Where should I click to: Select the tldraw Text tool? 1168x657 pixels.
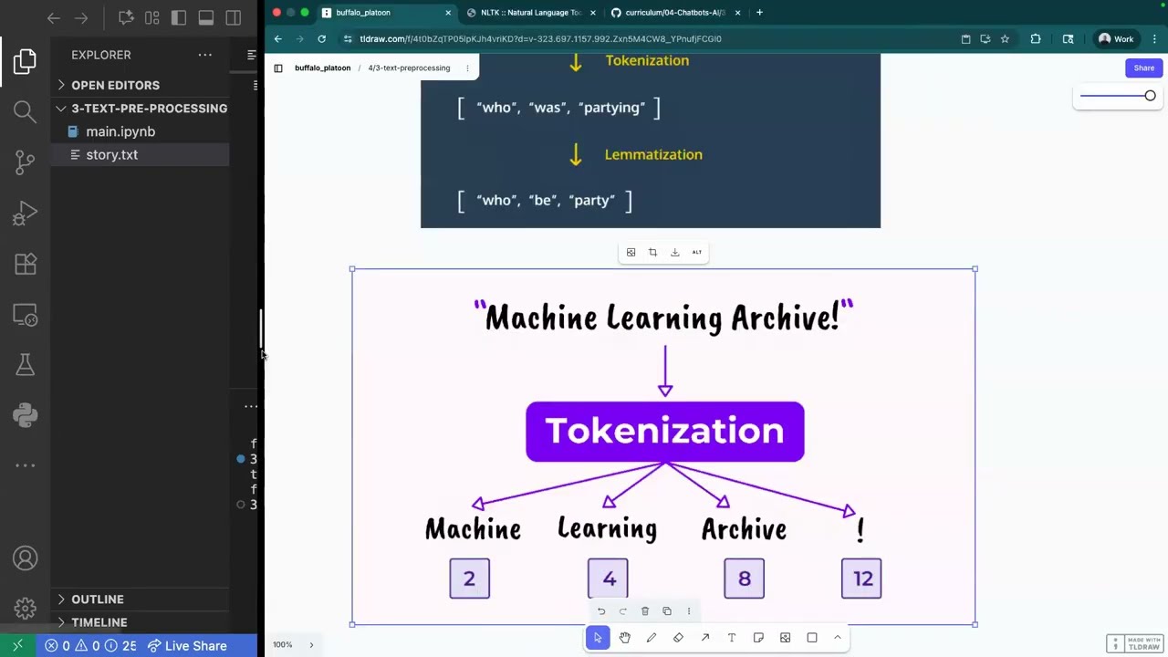coord(731,638)
